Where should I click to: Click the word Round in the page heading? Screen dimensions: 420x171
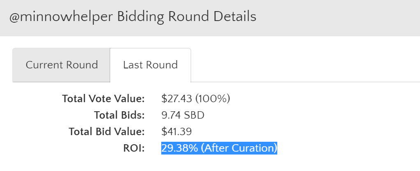(x=189, y=17)
